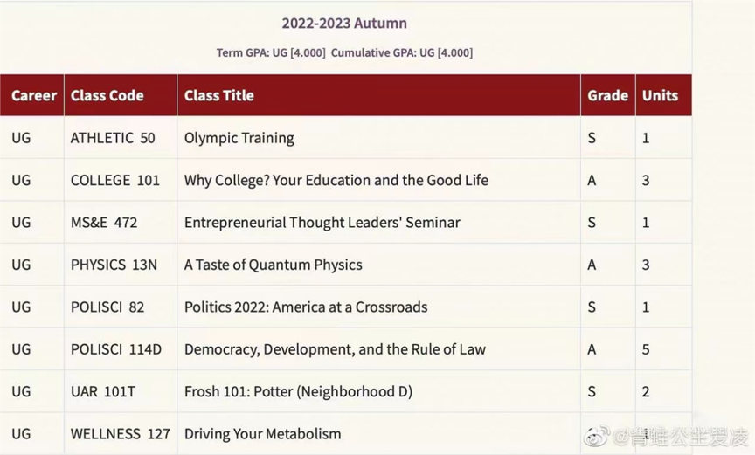Select Politics 2022: America at a Crossroads
Viewport: 755px width, 455px height.
306,307
